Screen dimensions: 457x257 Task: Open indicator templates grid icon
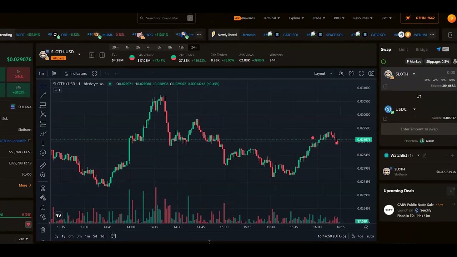[95, 74]
